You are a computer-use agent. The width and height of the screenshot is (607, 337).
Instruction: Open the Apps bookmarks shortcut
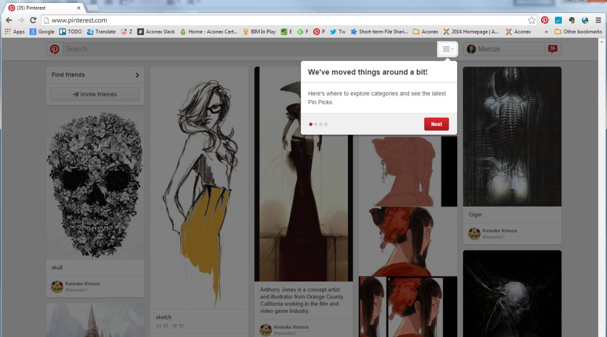click(x=14, y=31)
